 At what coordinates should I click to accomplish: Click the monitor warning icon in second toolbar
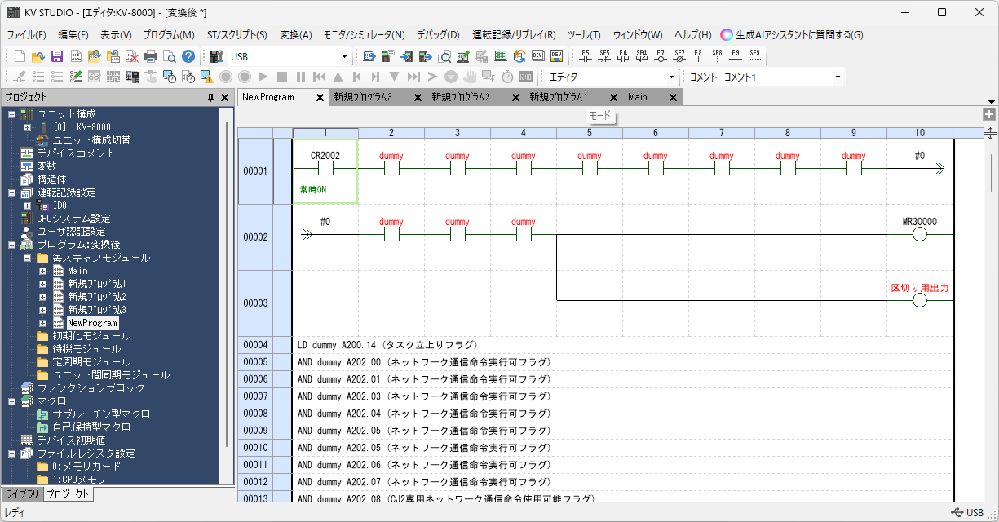(206, 77)
